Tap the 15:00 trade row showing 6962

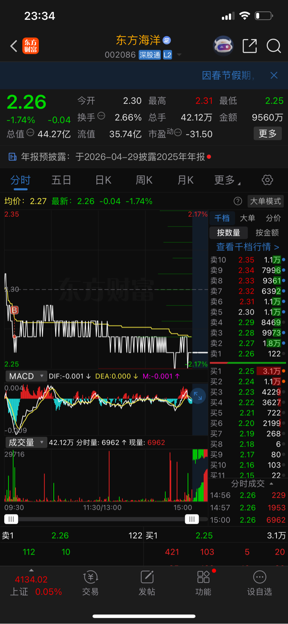247,520
